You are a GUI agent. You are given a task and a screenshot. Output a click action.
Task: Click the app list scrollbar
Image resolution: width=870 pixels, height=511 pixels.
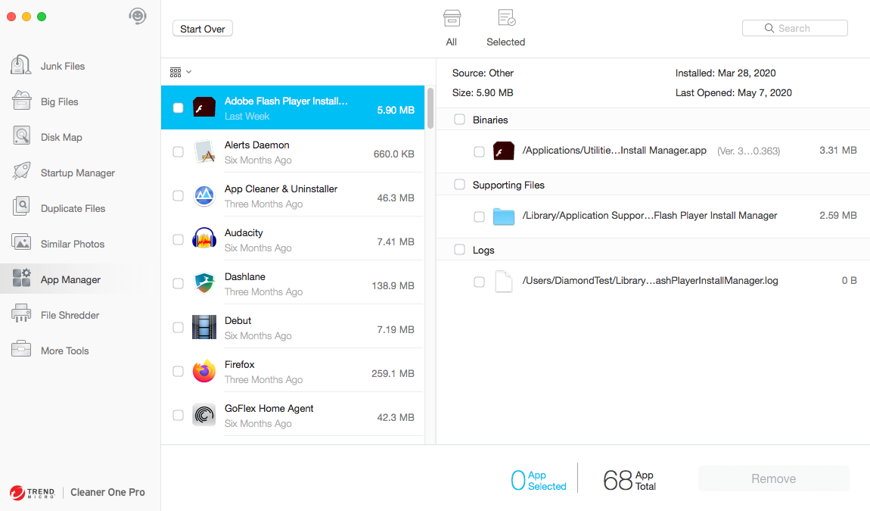430,108
